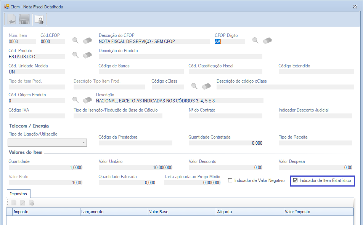Clear Cód.CFOP using the eraser icon
The width and height of the screenshot is (363, 225).
click(88, 40)
